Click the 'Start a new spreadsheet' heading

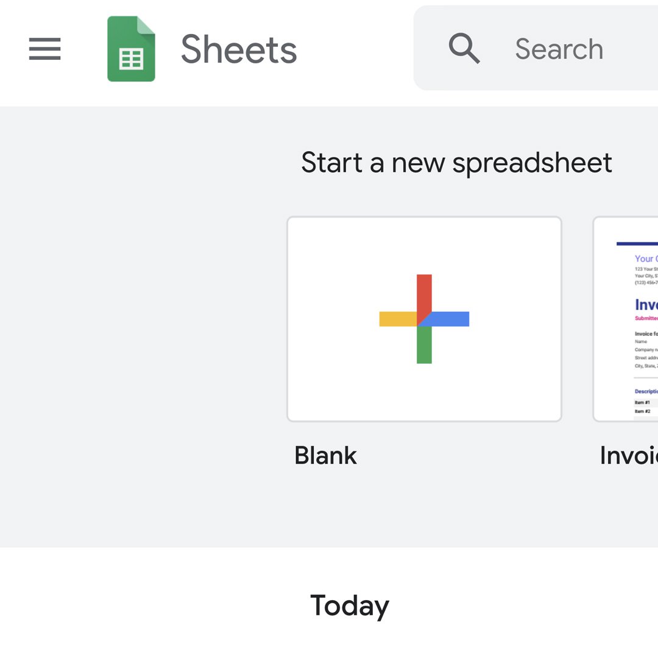(456, 163)
